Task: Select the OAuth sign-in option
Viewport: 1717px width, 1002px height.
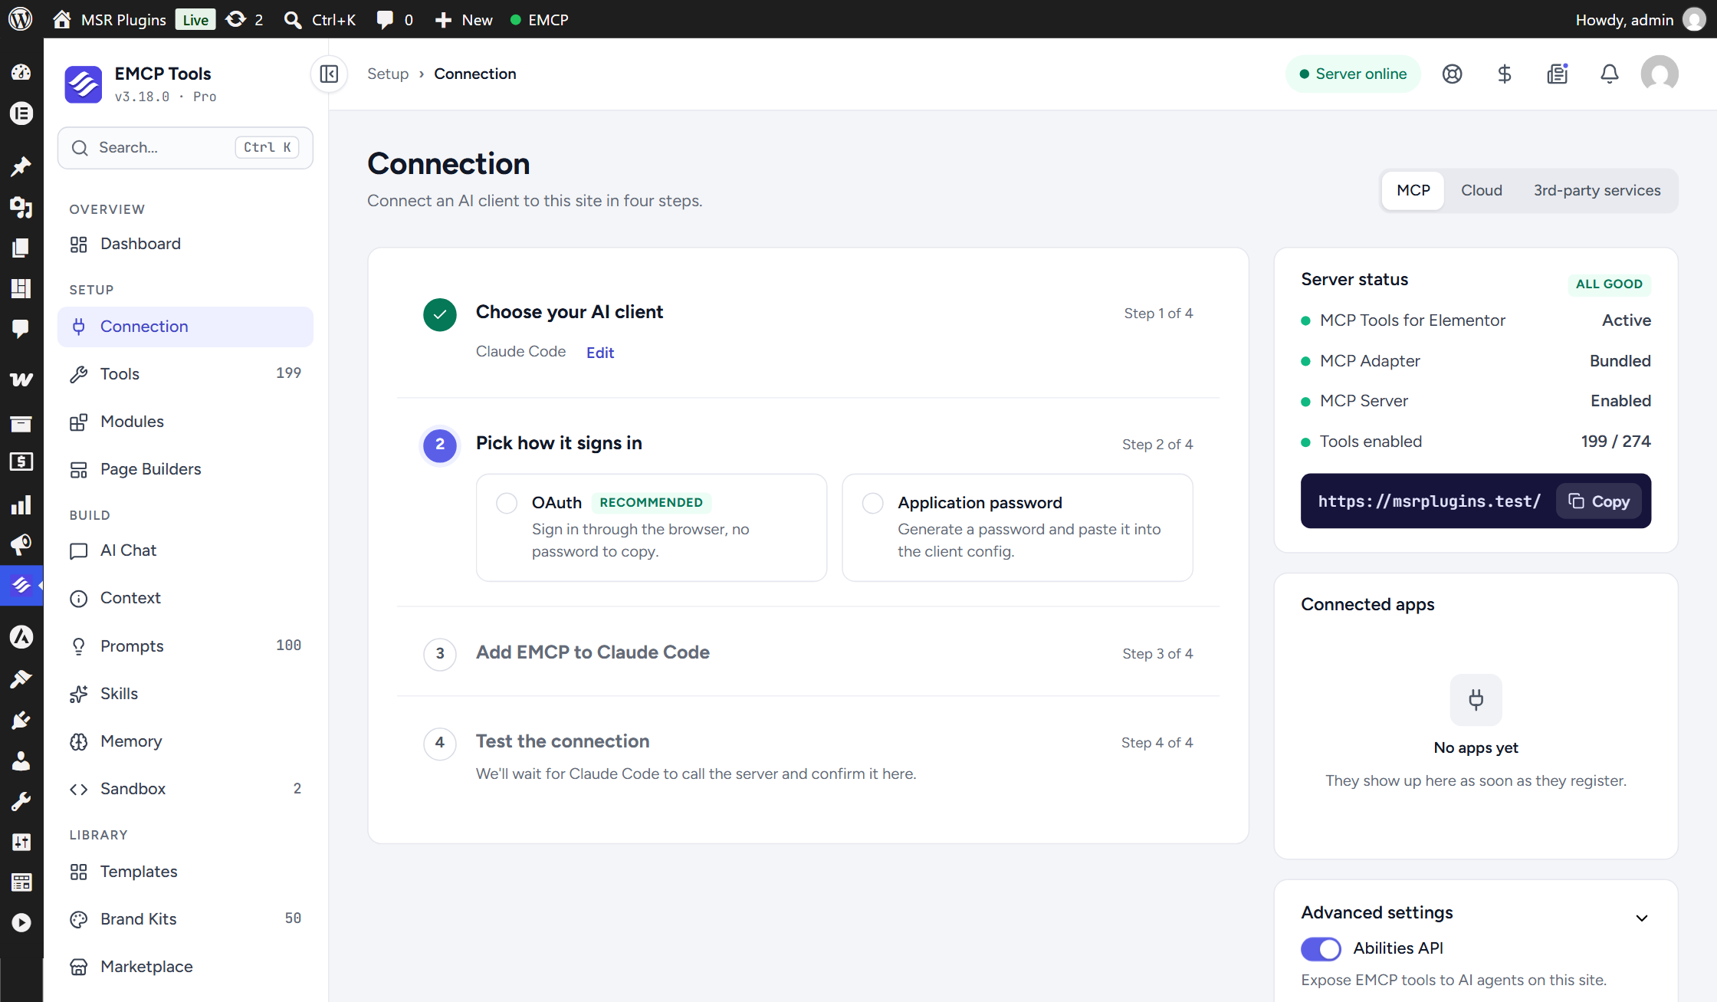Action: click(x=652, y=527)
